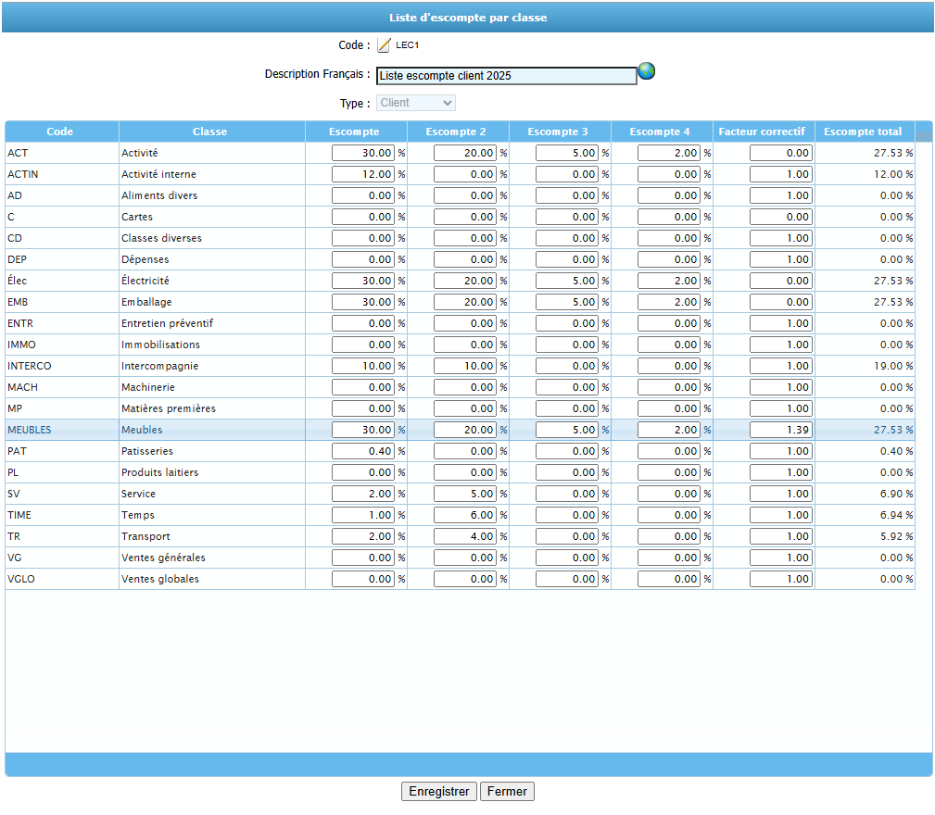935x815 pixels.
Task: Open the globe translation icon
Action: tap(647, 71)
